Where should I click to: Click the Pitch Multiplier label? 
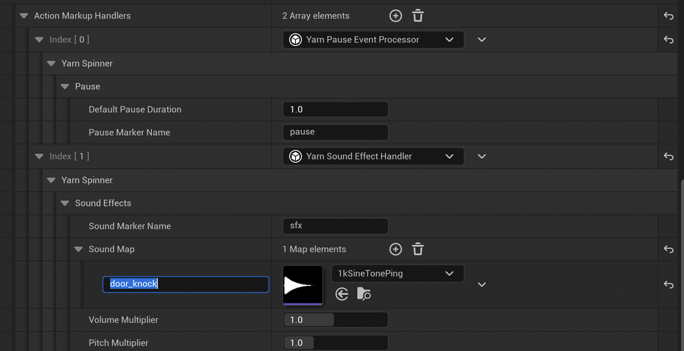[x=119, y=343]
